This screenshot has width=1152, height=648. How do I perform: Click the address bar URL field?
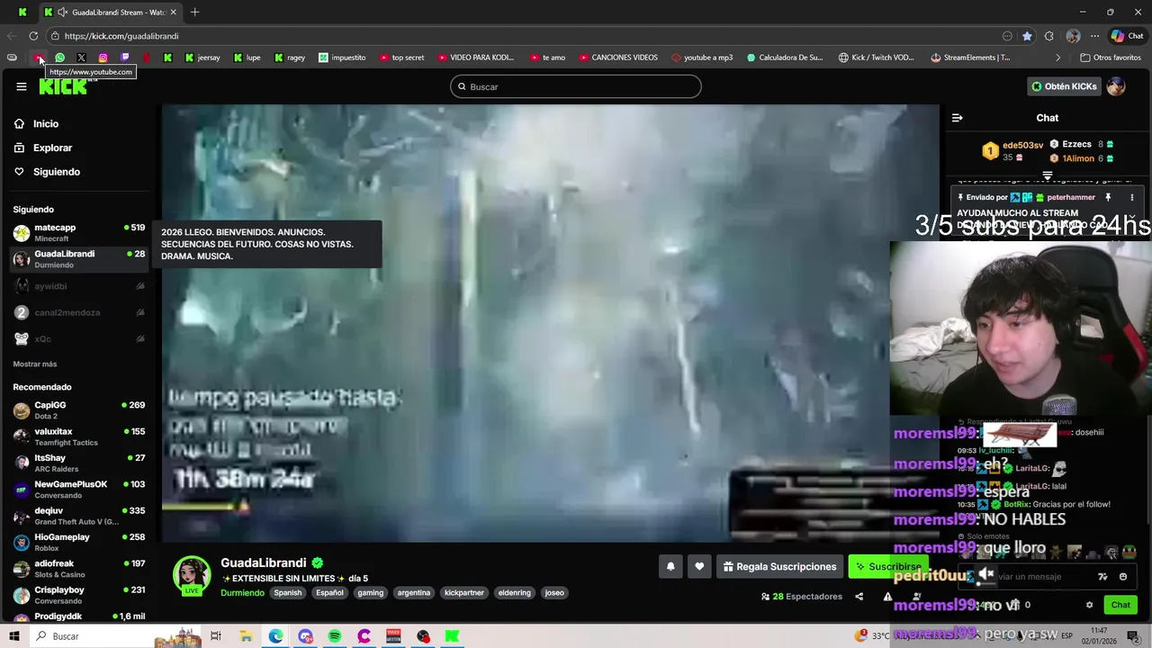click(x=522, y=36)
